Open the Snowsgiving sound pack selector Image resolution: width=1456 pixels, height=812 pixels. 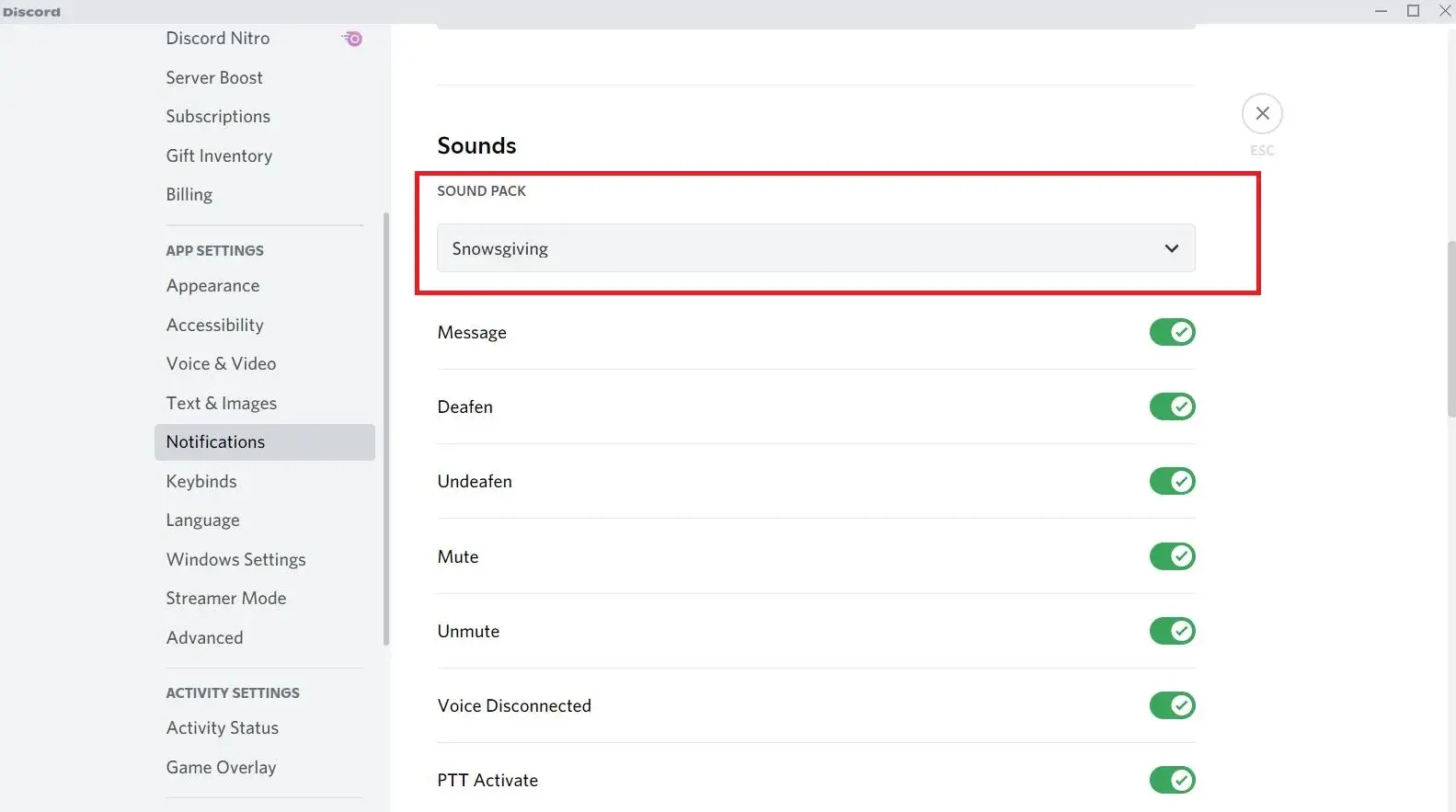816,248
